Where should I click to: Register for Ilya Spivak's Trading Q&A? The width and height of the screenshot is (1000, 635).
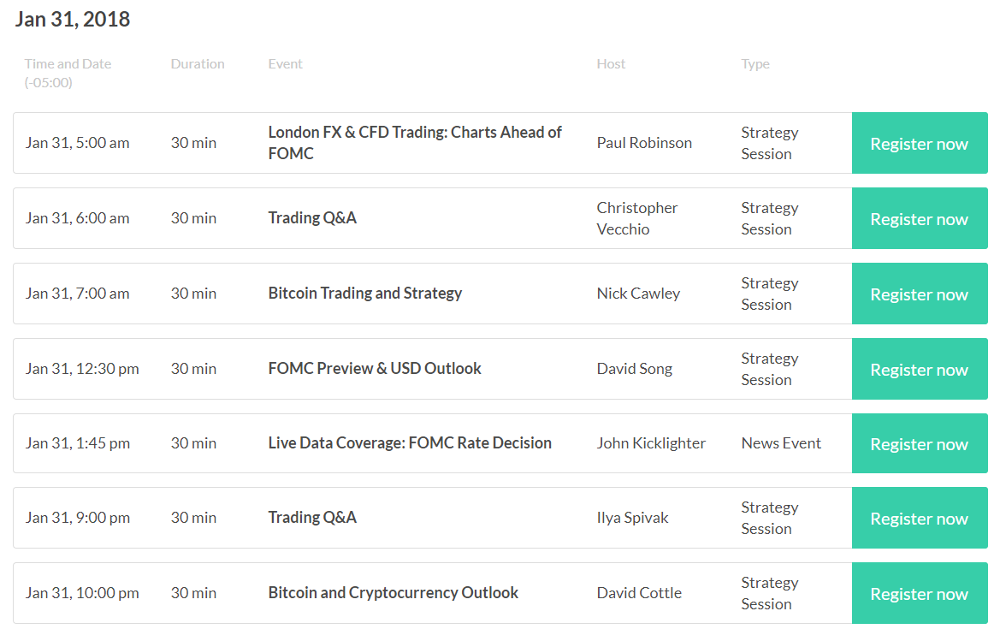pyautogui.click(x=919, y=519)
